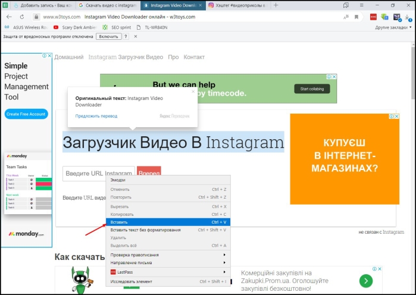Click Включить to enable malware protection

point(108,36)
